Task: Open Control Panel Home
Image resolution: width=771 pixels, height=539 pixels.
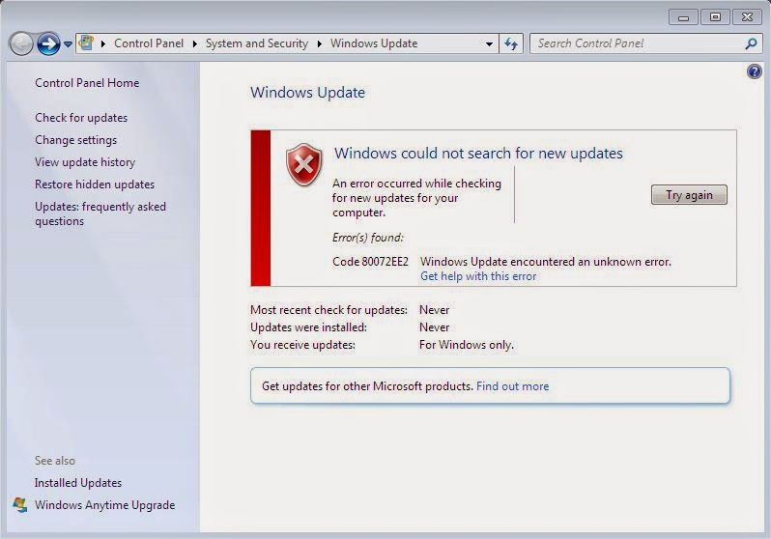Action: (x=87, y=83)
